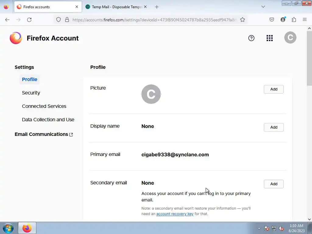
Task: Close the Temp Mail tab
Action: pos(145,7)
